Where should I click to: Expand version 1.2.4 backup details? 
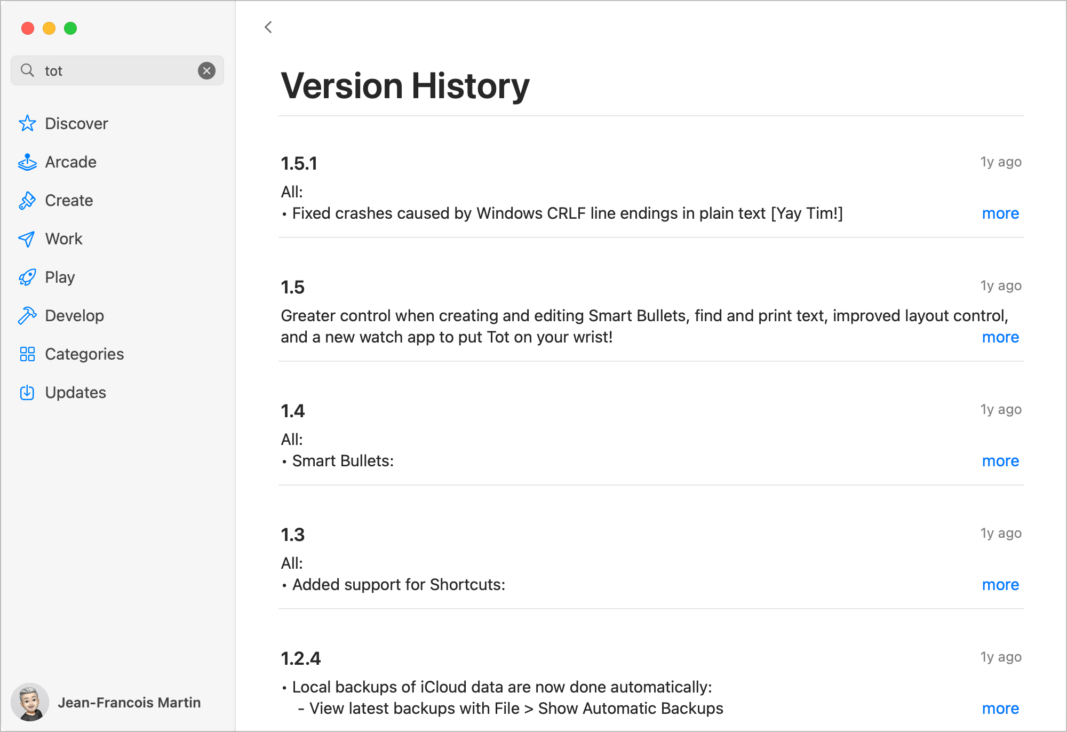1000,708
